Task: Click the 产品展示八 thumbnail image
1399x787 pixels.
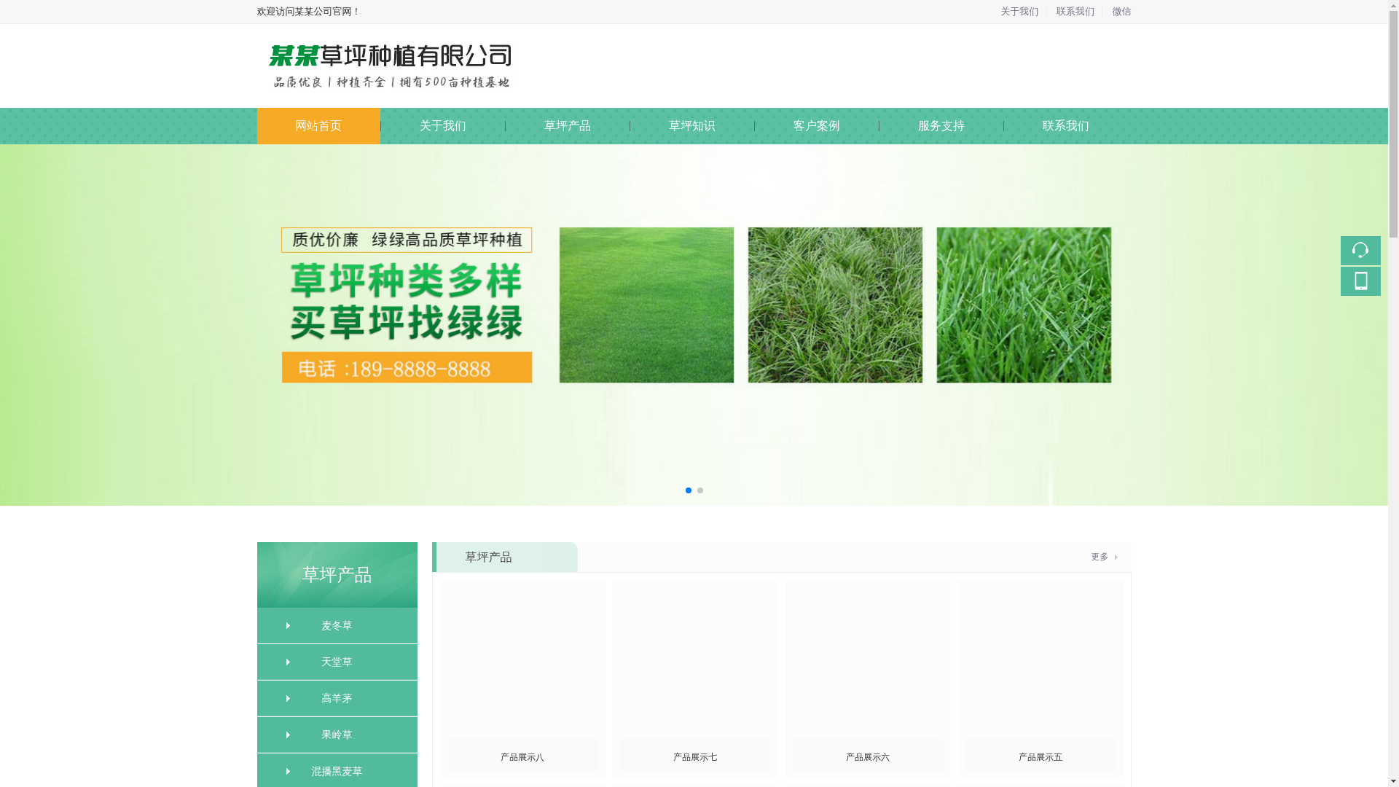Action: (522, 659)
